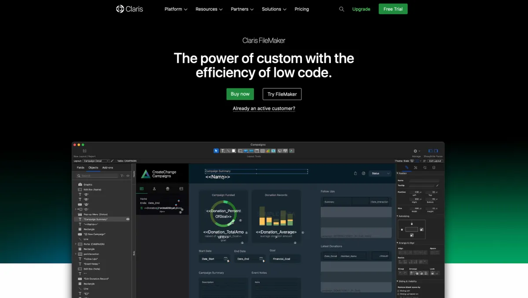Toggle visibility eye on "Campaign Summary" object

(x=128, y=219)
